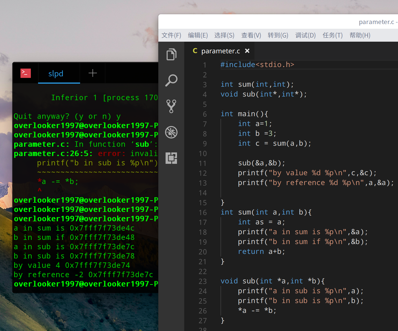
Task: Click 'int sum(int,int);' prototype line
Action: coord(257,84)
